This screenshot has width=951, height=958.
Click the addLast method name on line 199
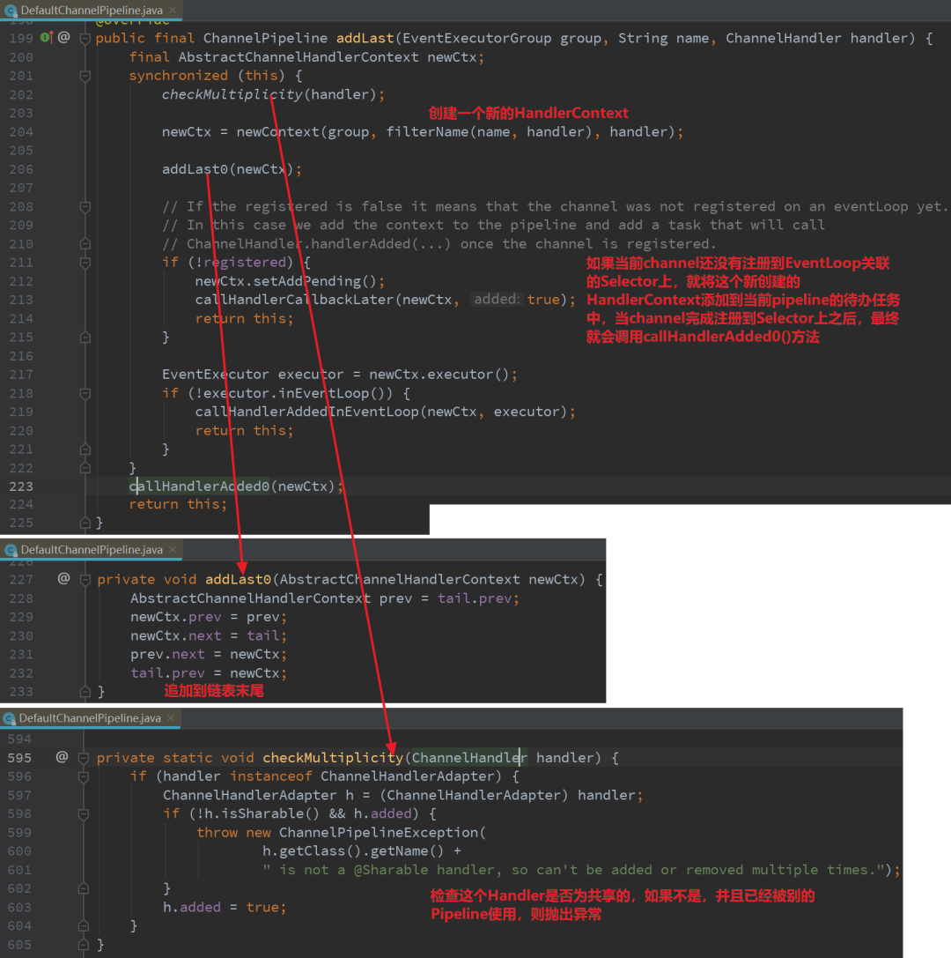pyautogui.click(x=365, y=38)
